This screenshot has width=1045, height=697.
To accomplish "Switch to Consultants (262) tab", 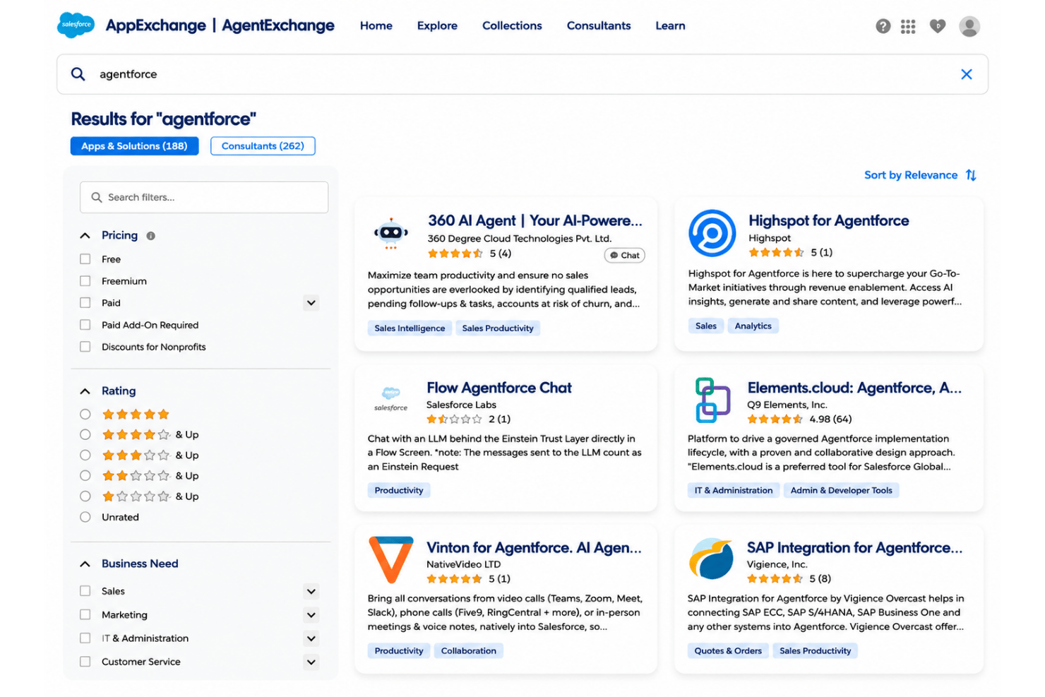I will [x=263, y=146].
